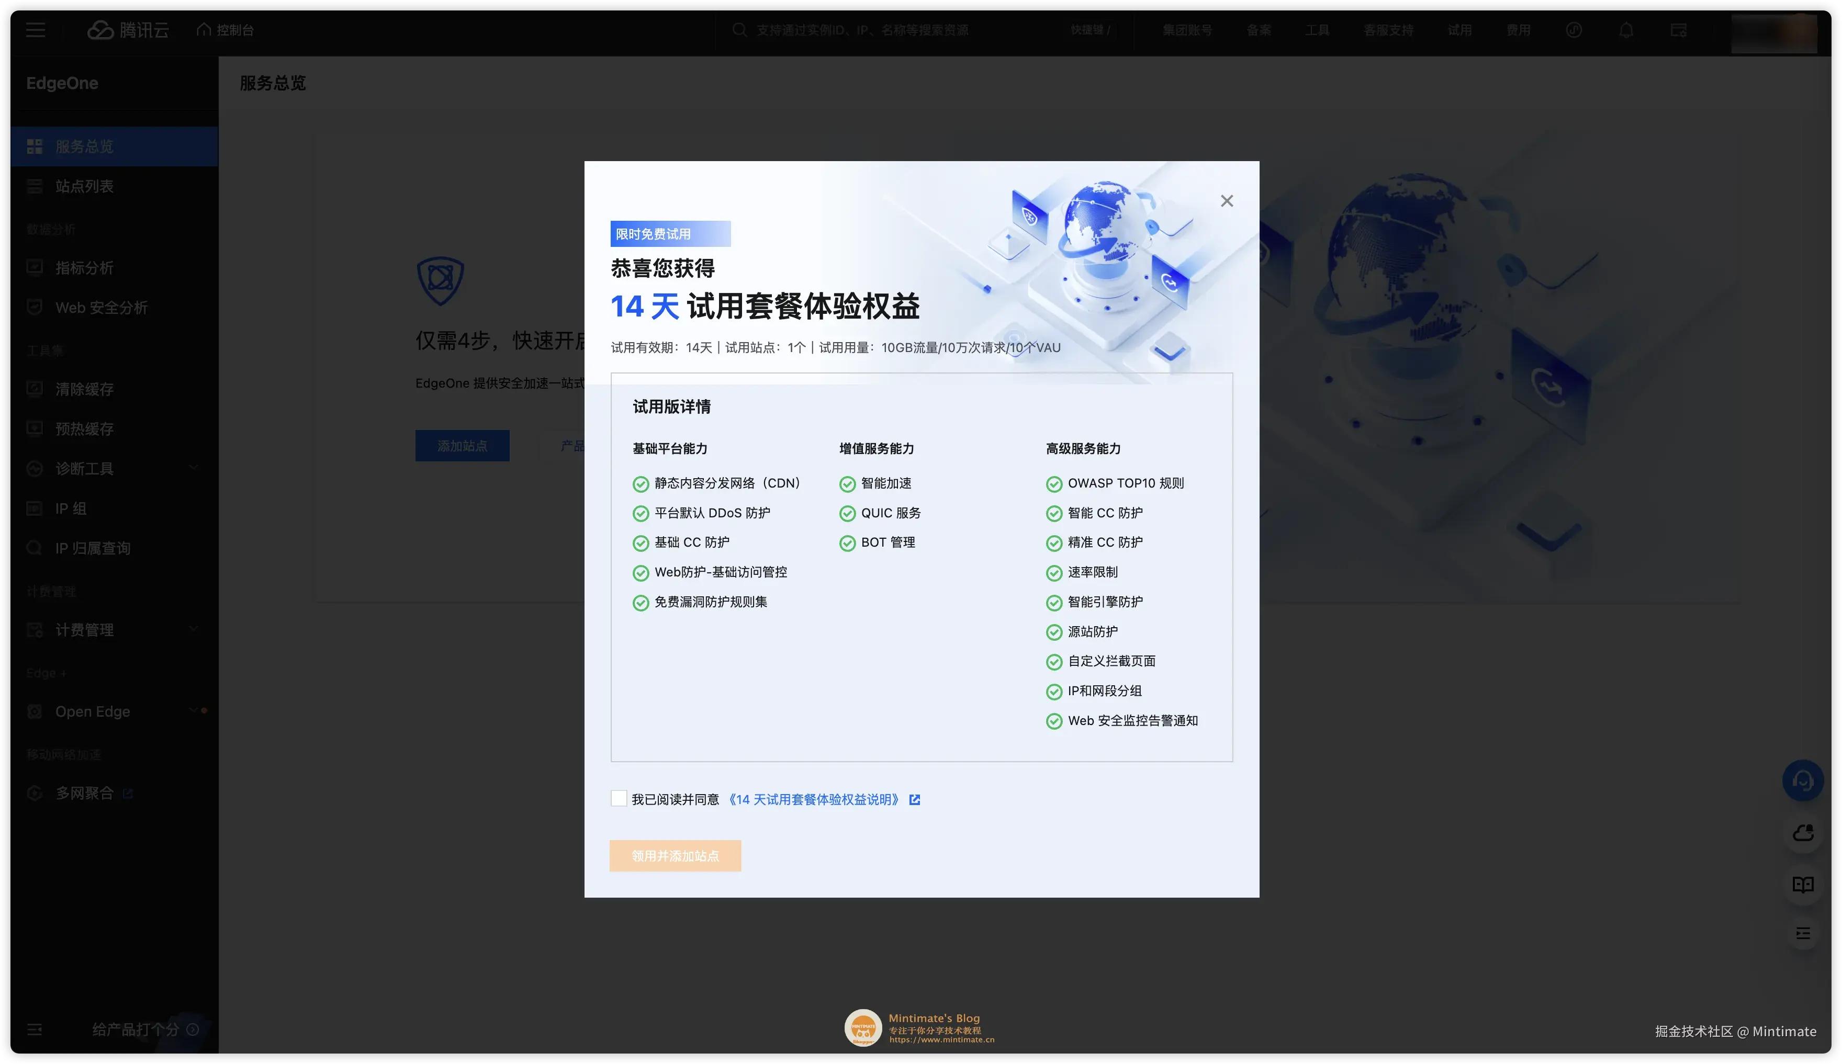Click the bottom floating list toggle icon
This screenshot has width=1842, height=1064.
click(1802, 933)
